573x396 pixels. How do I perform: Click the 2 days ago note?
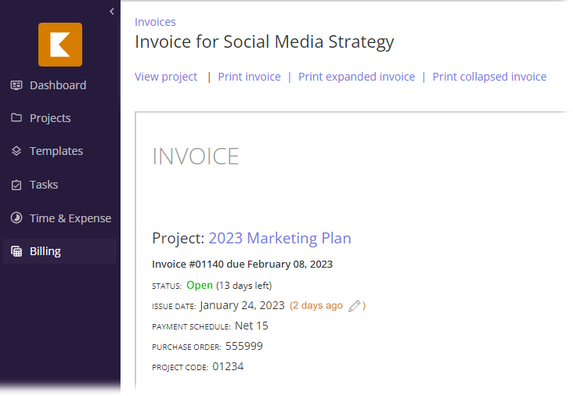pos(316,305)
